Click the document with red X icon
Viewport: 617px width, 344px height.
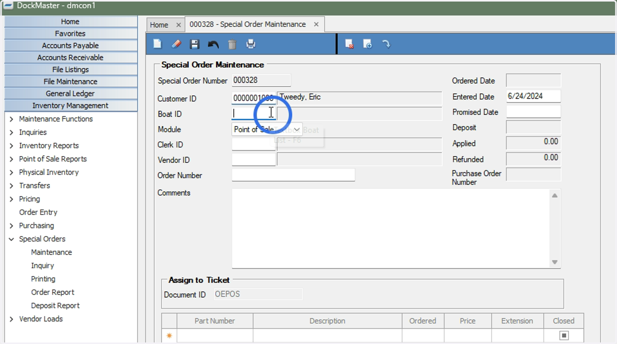349,44
